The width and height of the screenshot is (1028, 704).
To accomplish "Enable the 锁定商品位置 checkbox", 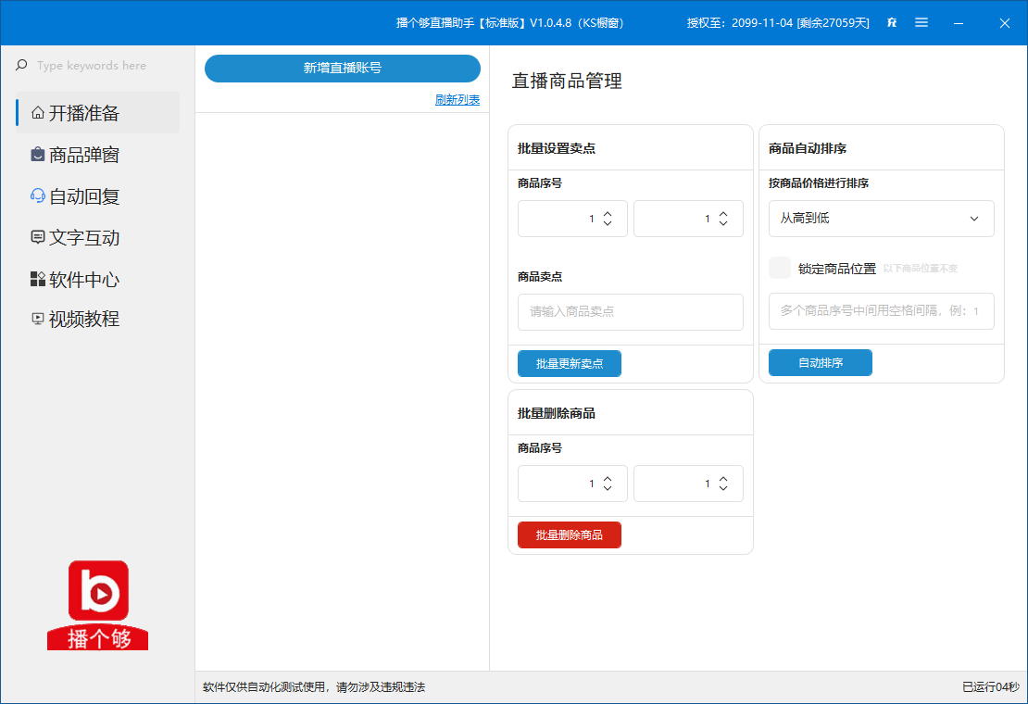I will [780, 268].
